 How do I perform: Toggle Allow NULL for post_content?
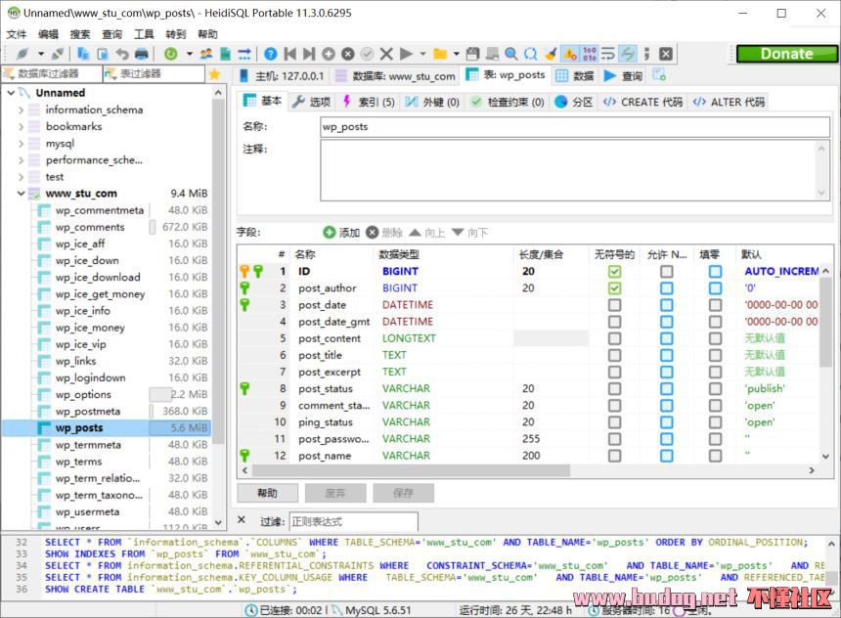667,338
